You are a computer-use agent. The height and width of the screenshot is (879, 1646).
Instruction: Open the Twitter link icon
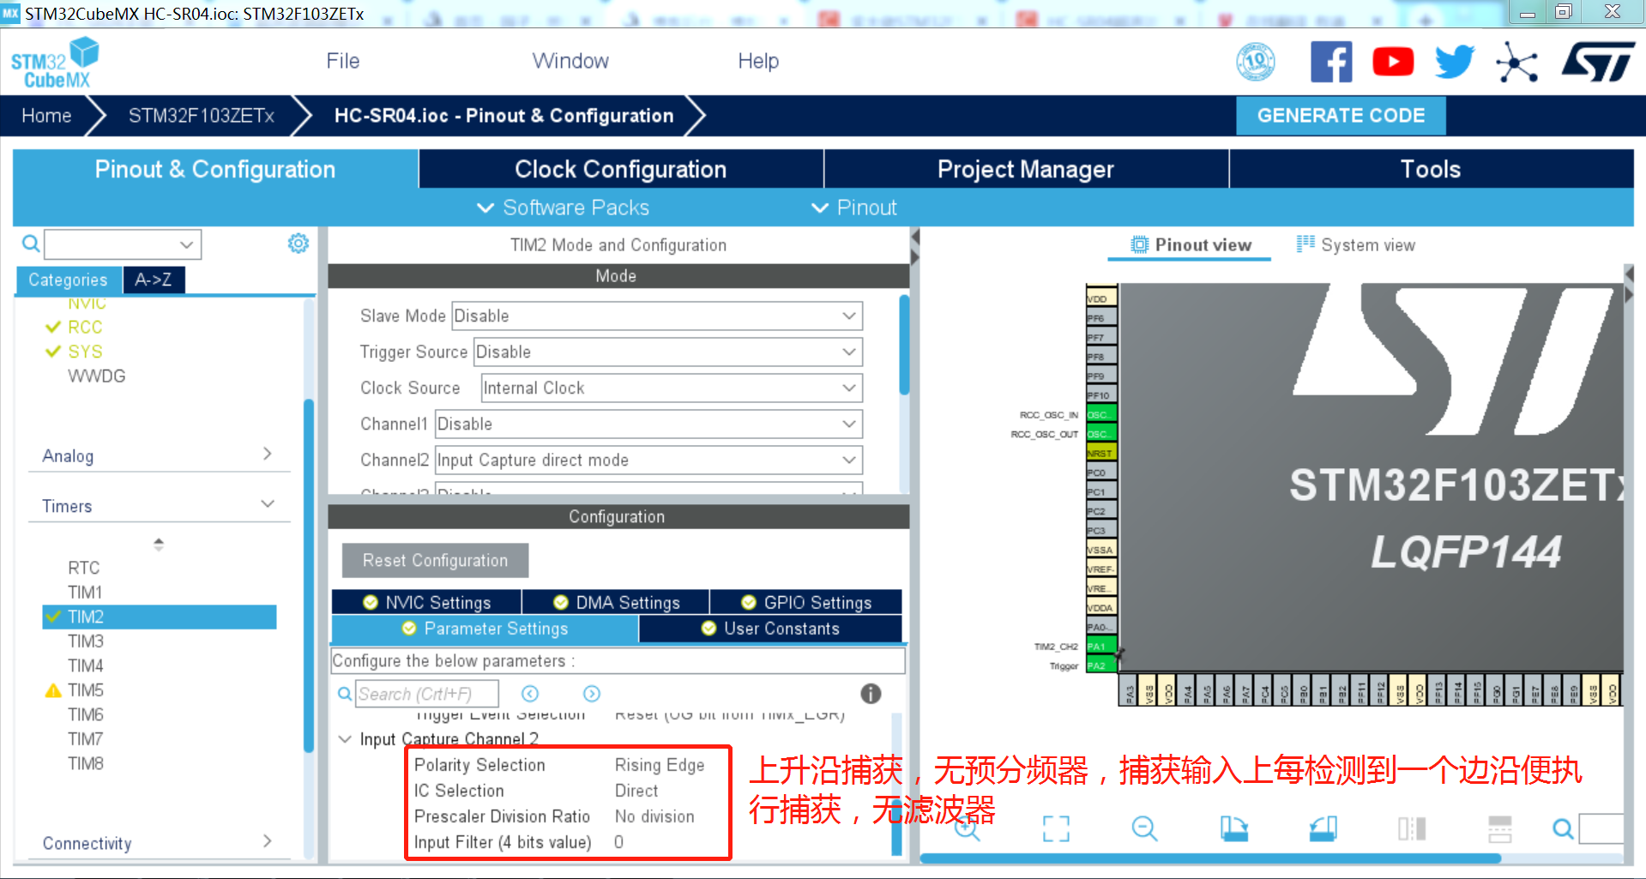click(1455, 62)
